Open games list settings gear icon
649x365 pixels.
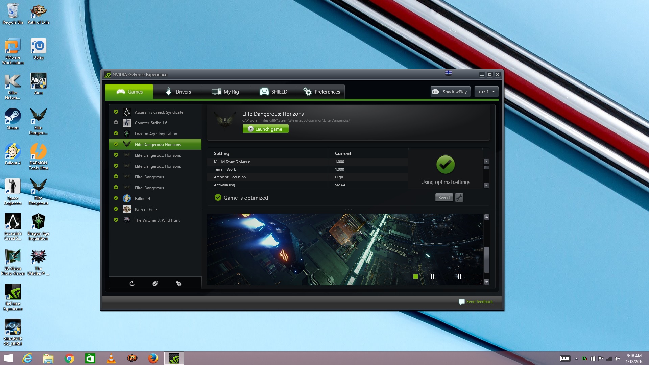click(178, 283)
